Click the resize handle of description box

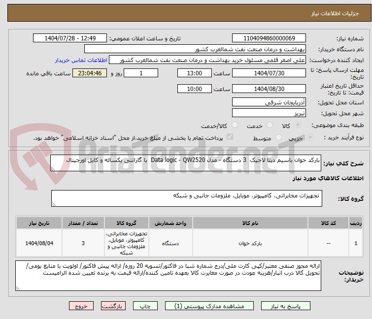(x=53, y=169)
